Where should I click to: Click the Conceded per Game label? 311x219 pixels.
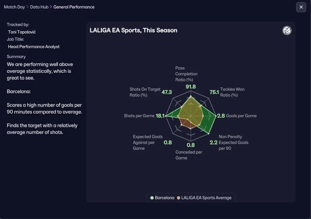point(189,155)
